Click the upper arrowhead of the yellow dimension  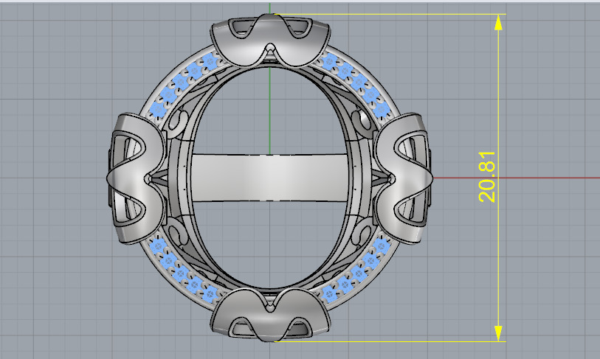click(x=498, y=23)
